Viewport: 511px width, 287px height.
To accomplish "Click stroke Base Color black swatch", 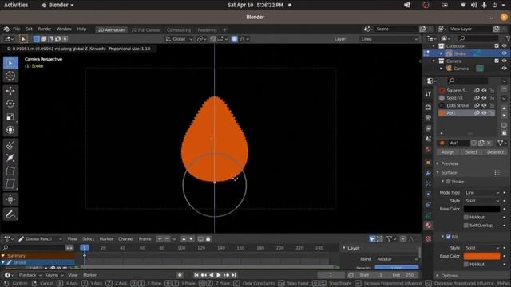I will pyautogui.click(x=481, y=209).
